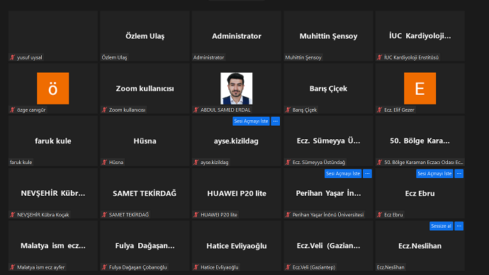
Task: Click muted mic icon beside SAMET TEKİRDAĞ label
Action: (104, 215)
